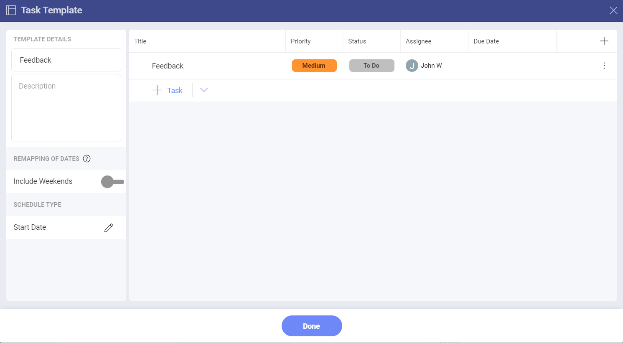Select the Feedback task title in row
This screenshot has height=343, width=623.
[x=168, y=66]
